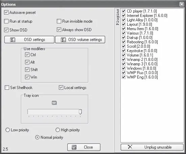The image size is (186, 154).
Task: Click the keyboard tray icon preview
Action: 54,103
